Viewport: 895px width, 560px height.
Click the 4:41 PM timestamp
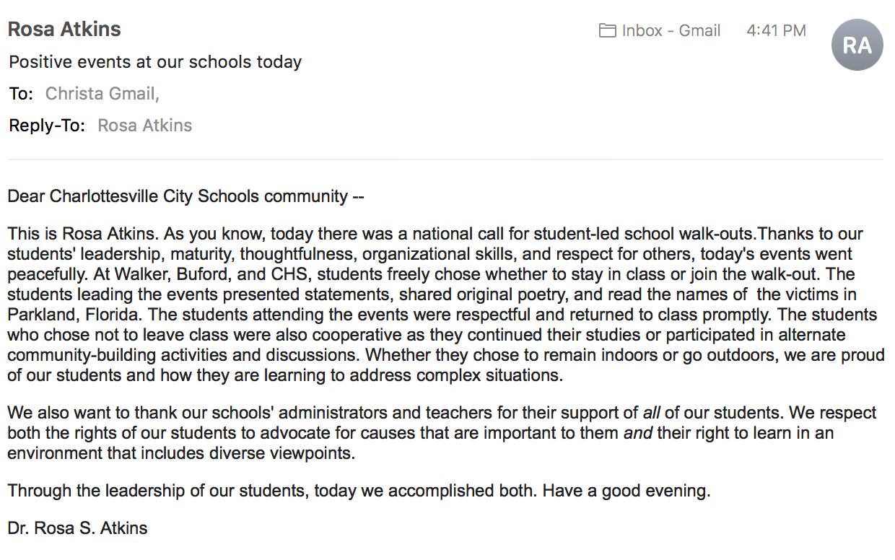click(x=776, y=30)
